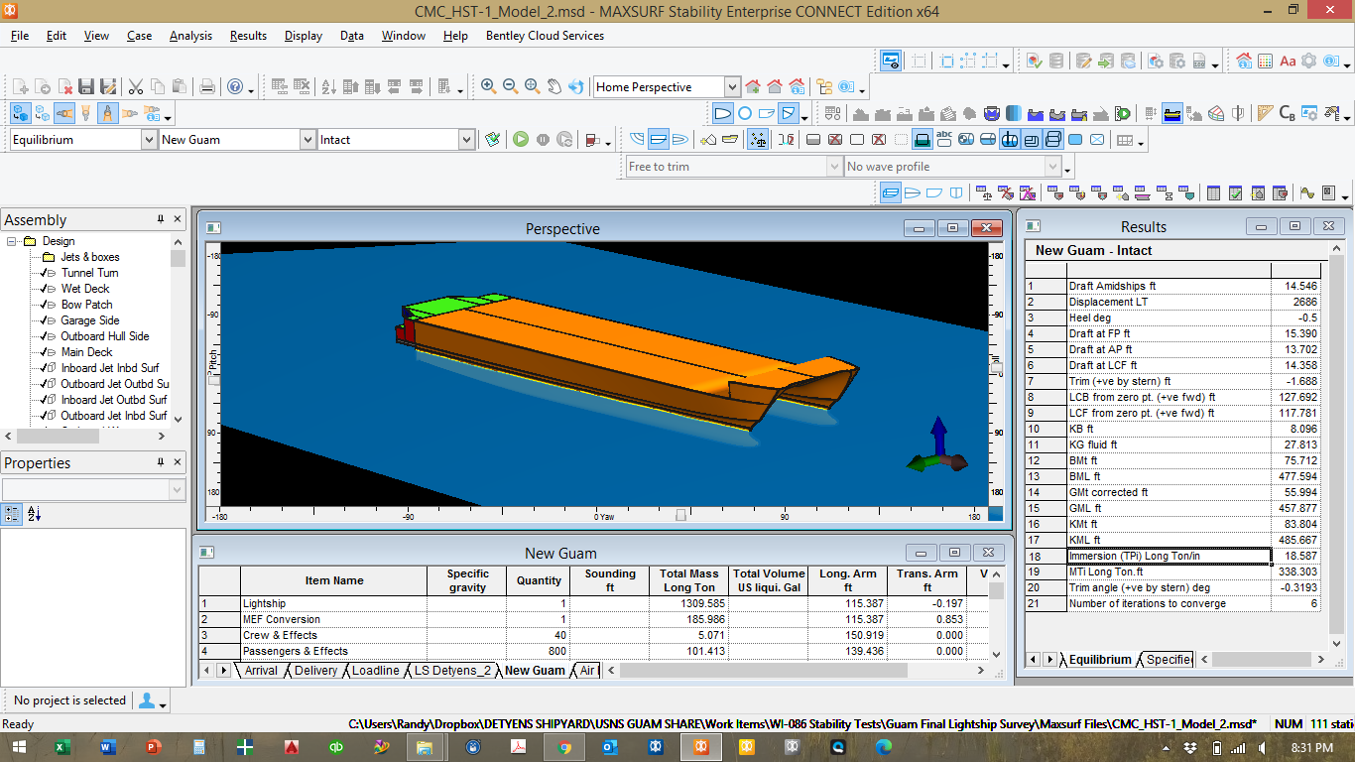The height and width of the screenshot is (762, 1355).
Task: Toggle the Outboard Hull Side visibility
Action: click(46, 336)
